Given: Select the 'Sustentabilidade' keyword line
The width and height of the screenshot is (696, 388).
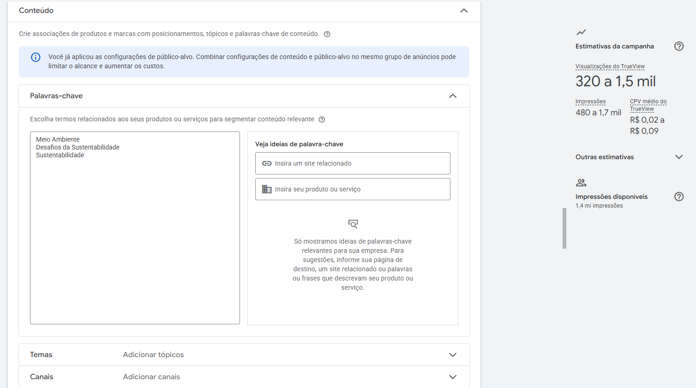Looking at the screenshot, I should tap(60, 155).
